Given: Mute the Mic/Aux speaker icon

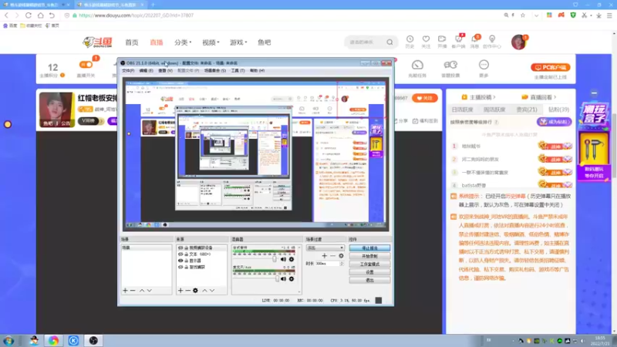Looking at the screenshot, I should pos(283,279).
